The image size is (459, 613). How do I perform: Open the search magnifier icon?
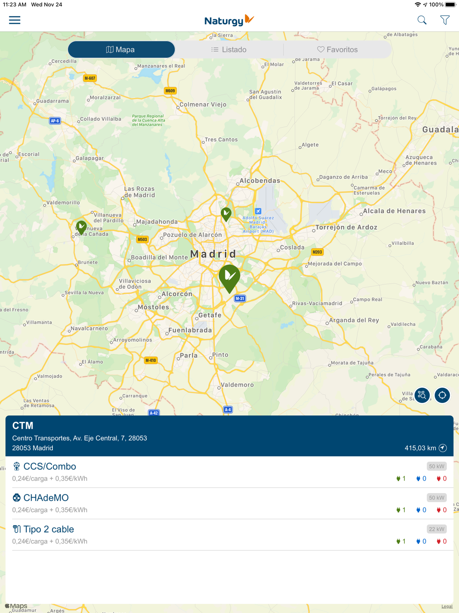(422, 20)
